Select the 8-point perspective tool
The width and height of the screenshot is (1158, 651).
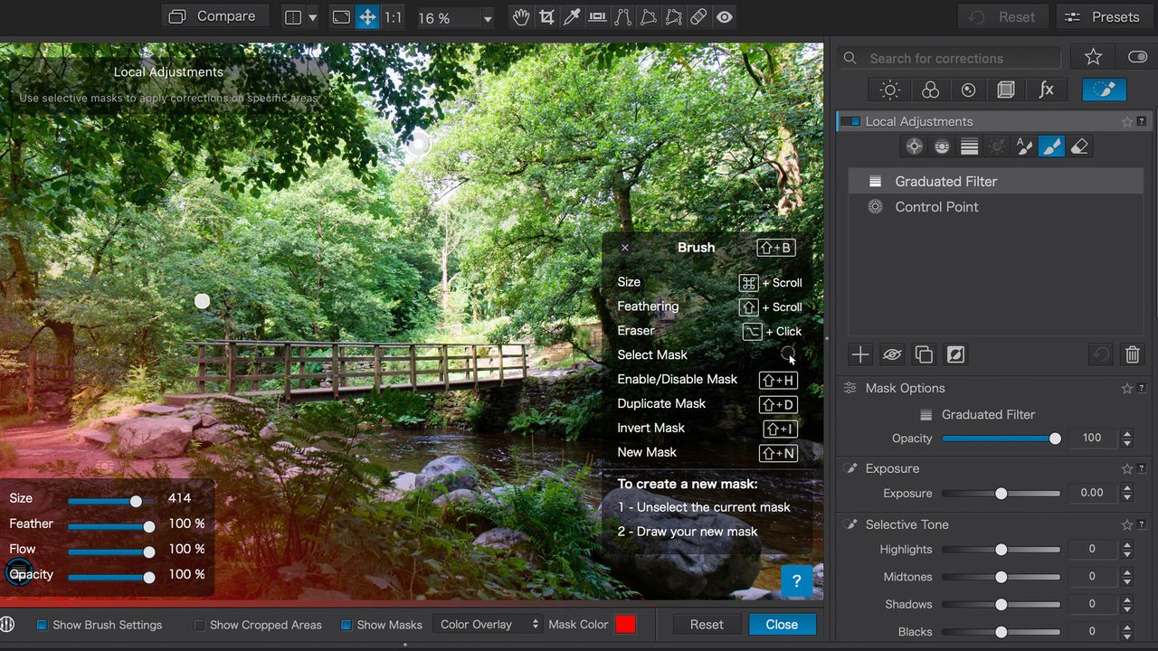[673, 17]
